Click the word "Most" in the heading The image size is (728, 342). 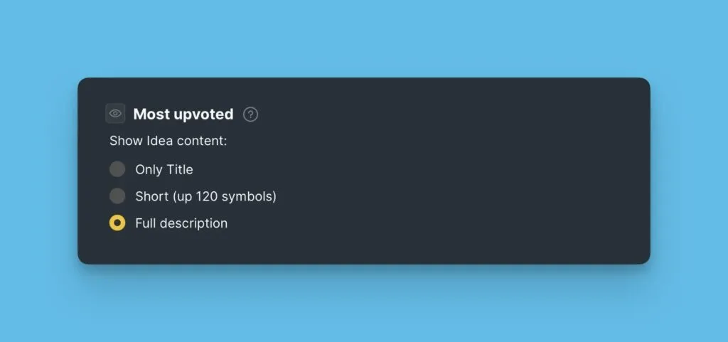coord(149,114)
